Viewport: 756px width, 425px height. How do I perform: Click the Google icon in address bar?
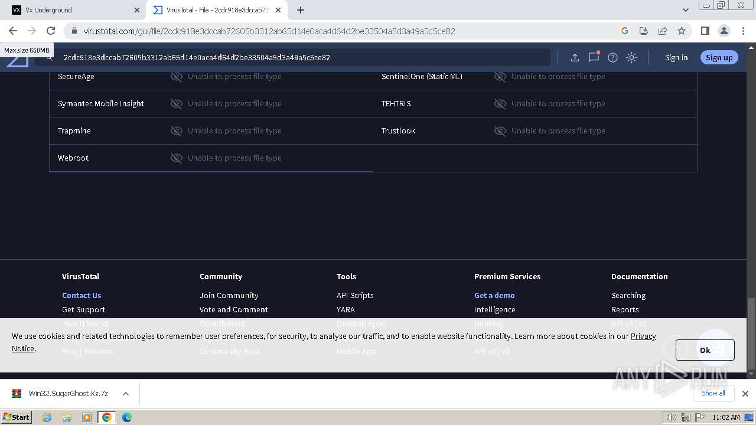pyautogui.click(x=625, y=31)
